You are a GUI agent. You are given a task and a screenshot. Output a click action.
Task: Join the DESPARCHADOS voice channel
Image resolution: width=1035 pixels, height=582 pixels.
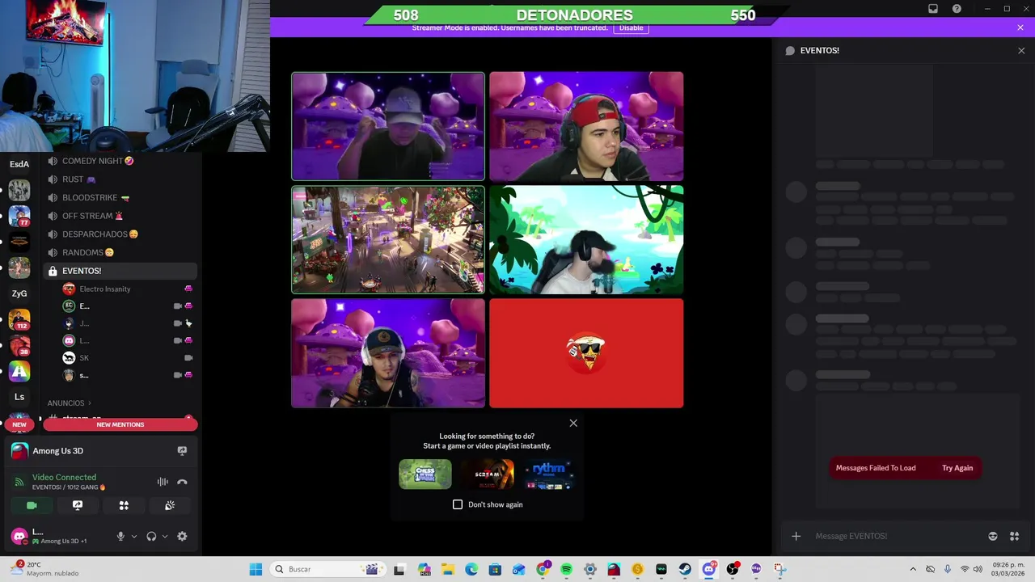[x=120, y=234]
